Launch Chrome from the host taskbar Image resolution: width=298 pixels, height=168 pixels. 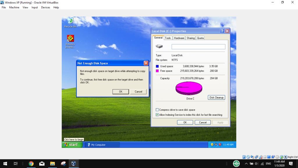(x=31, y=163)
